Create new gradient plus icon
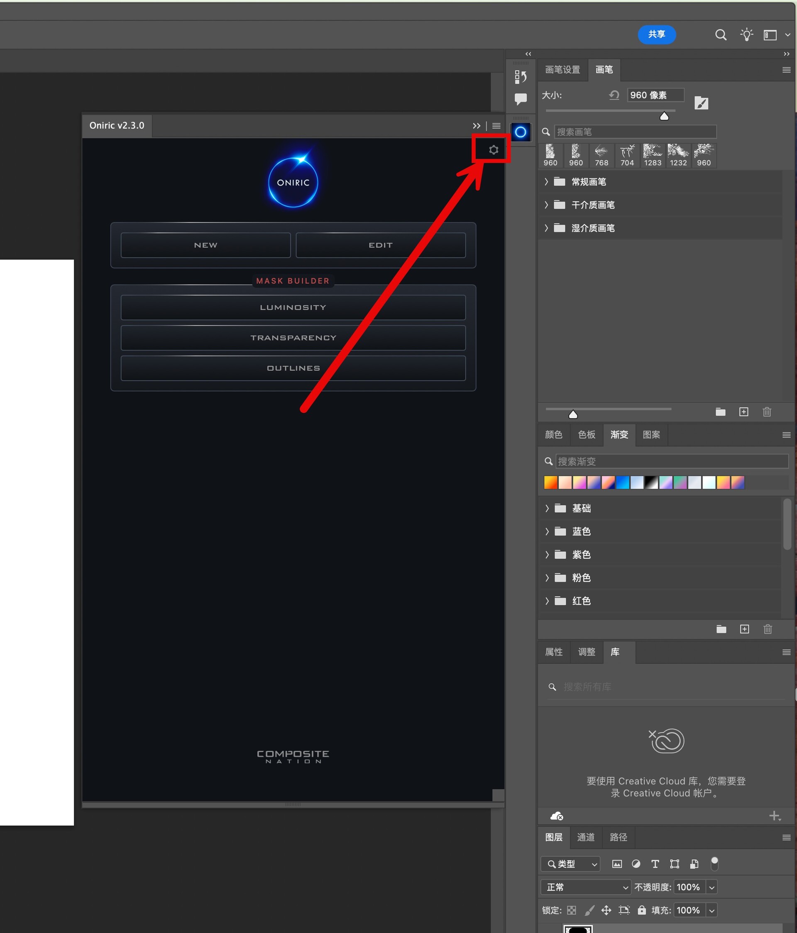797x933 pixels. coord(744,629)
